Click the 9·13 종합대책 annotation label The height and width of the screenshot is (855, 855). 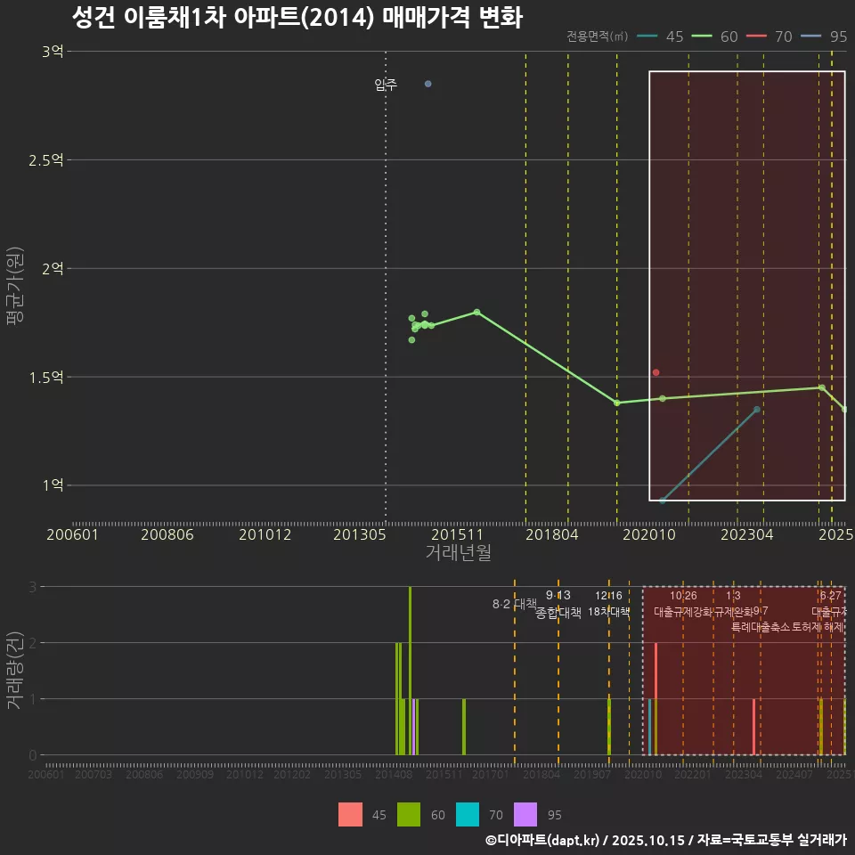[x=557, y=606]
